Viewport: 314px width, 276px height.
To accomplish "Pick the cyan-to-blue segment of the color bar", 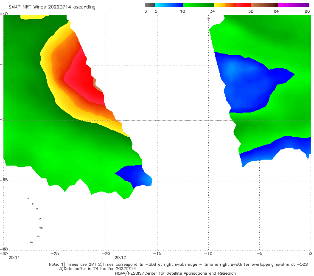I will 169,5.
